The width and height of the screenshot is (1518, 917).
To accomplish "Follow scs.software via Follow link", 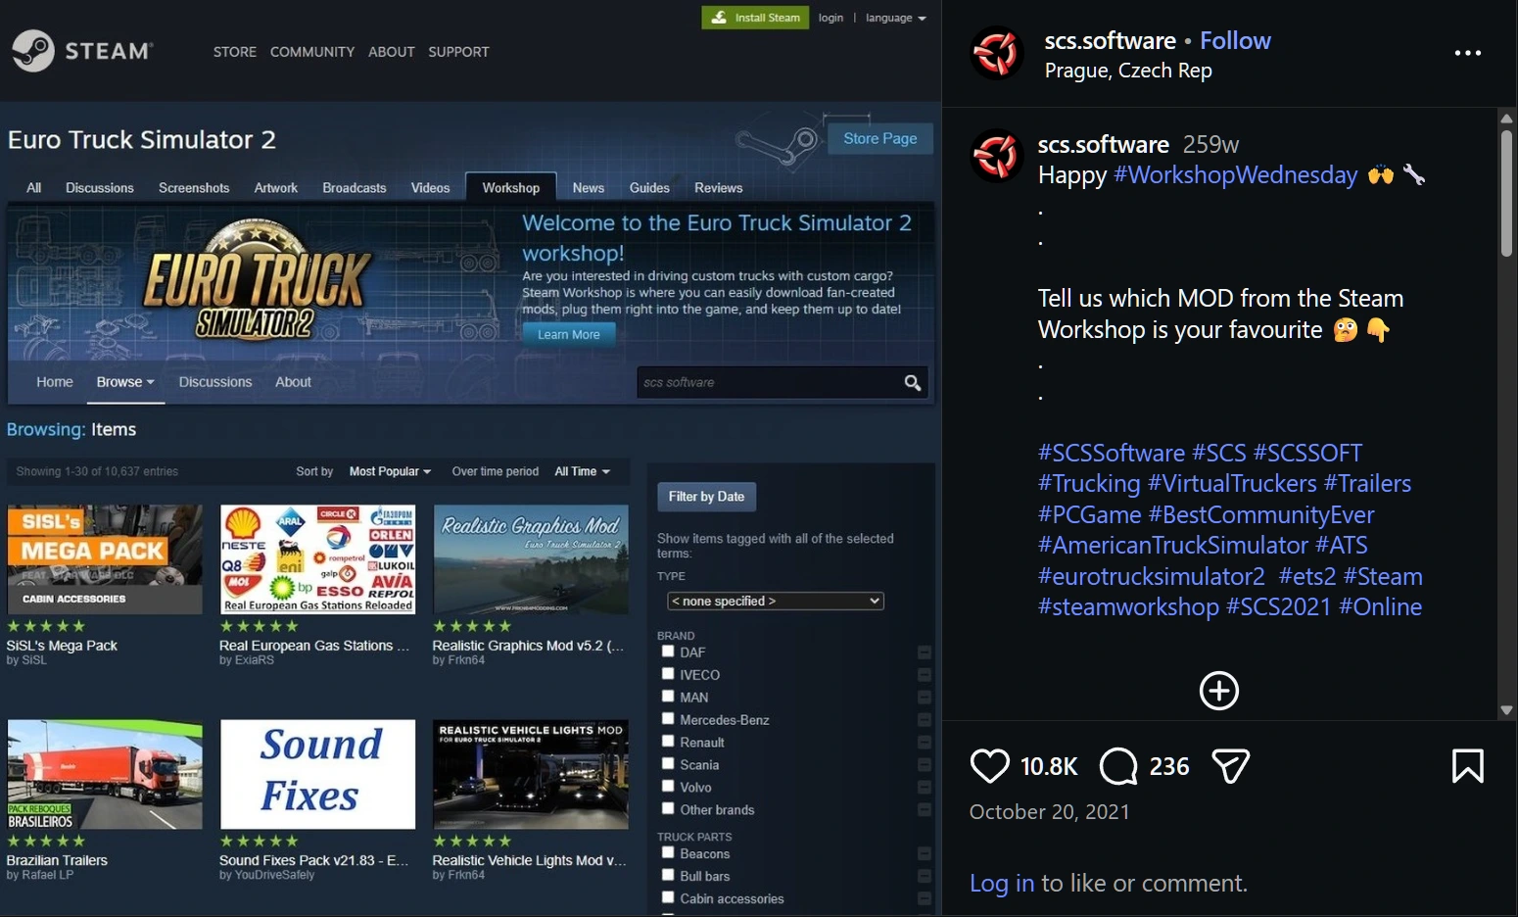I will 1235,40.
